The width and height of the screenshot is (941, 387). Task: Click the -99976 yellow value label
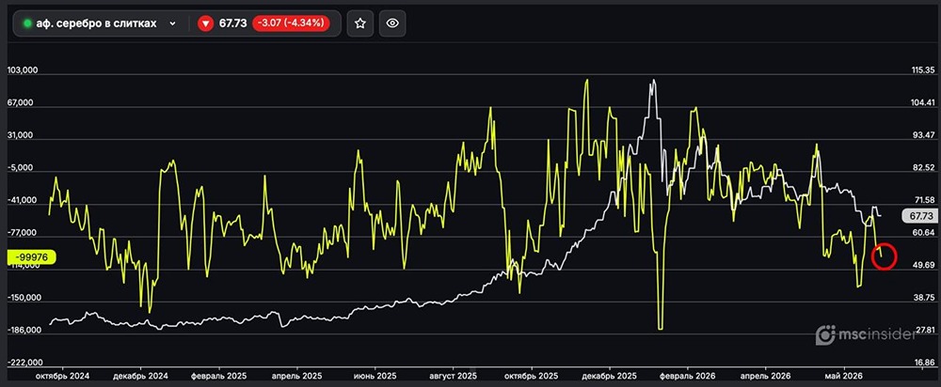pos(31,257)
